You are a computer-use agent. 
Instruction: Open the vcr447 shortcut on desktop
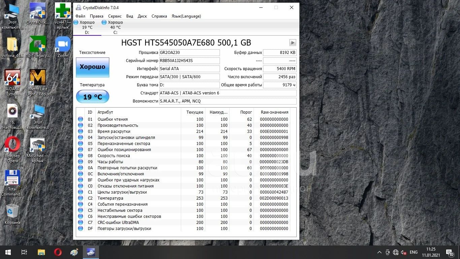[x=63, y=16]
